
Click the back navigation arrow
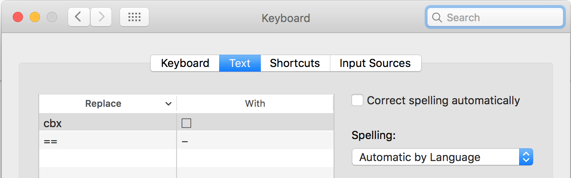(x=78, y=17)
